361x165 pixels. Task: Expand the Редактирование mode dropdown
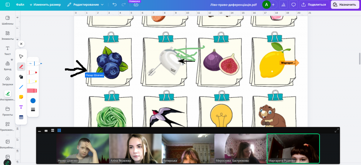pos(88,5)
